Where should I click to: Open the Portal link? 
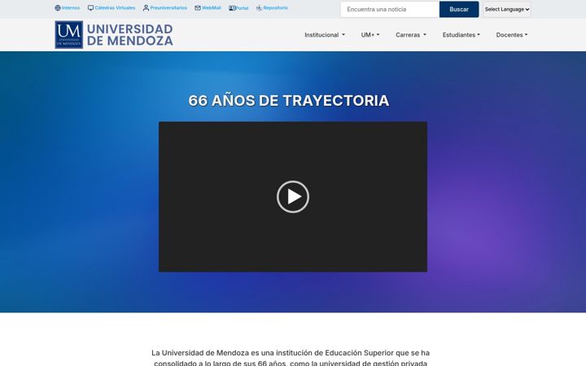(242, 8)
